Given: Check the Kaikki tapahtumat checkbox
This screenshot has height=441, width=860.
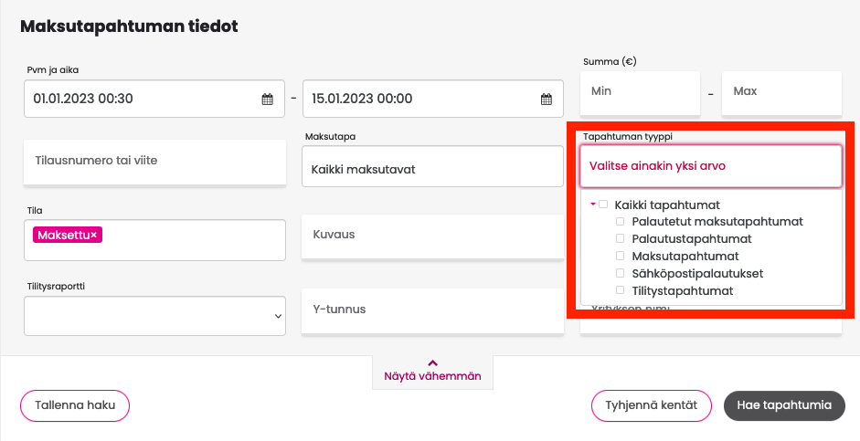Looking at the screenshot, I should (x=603, y=205).
